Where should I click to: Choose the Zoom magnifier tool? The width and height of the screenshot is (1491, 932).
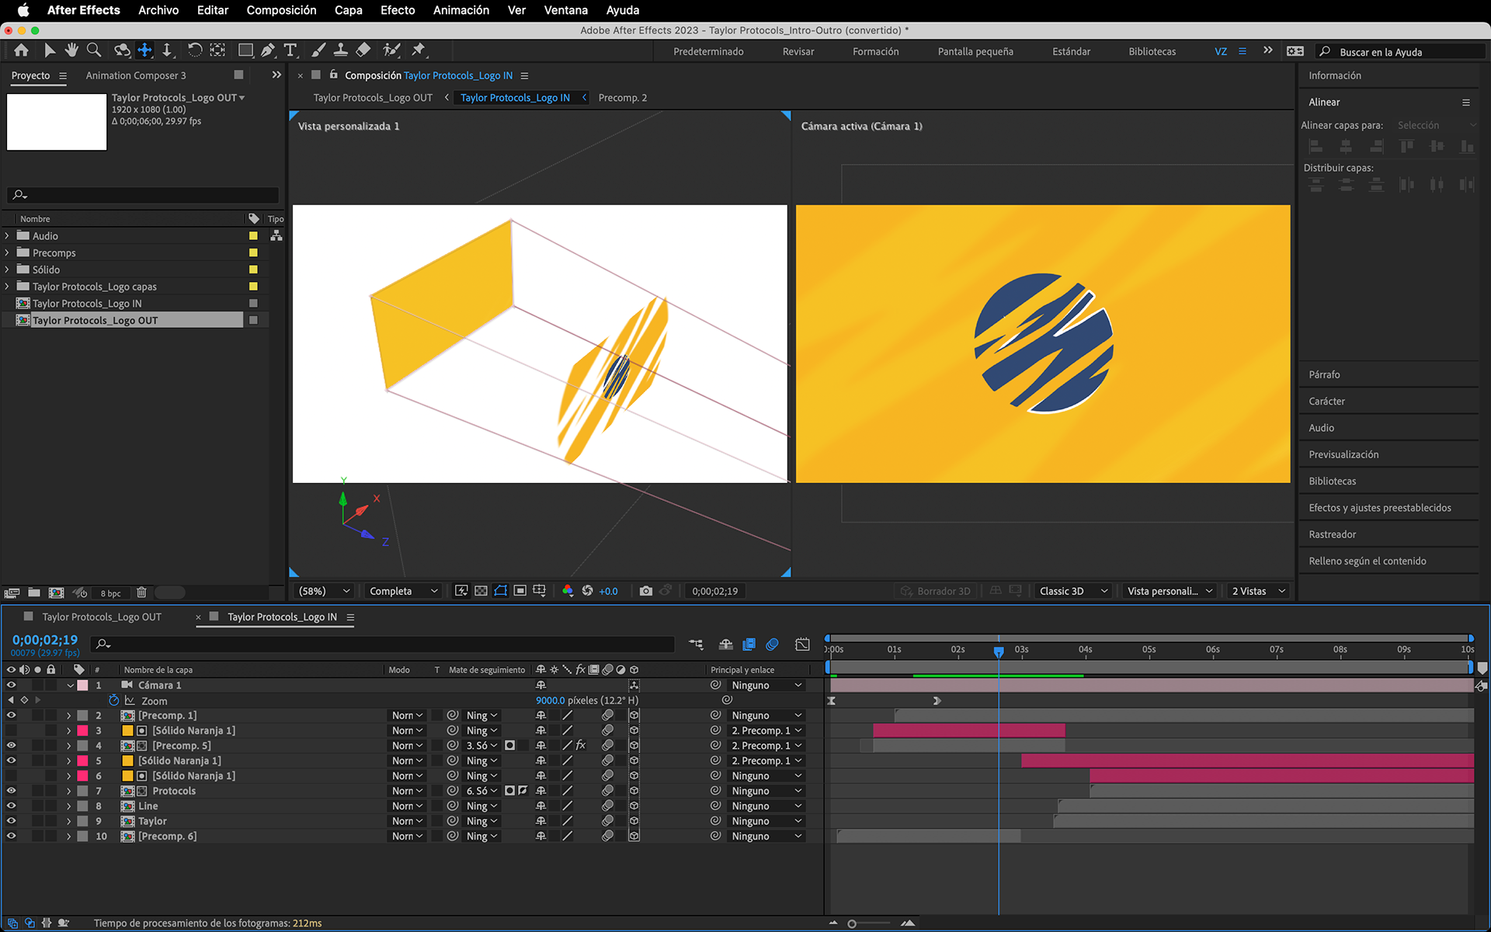tap(94, 50)
